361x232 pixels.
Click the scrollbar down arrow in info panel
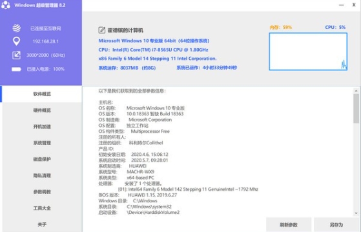point(356,213)
